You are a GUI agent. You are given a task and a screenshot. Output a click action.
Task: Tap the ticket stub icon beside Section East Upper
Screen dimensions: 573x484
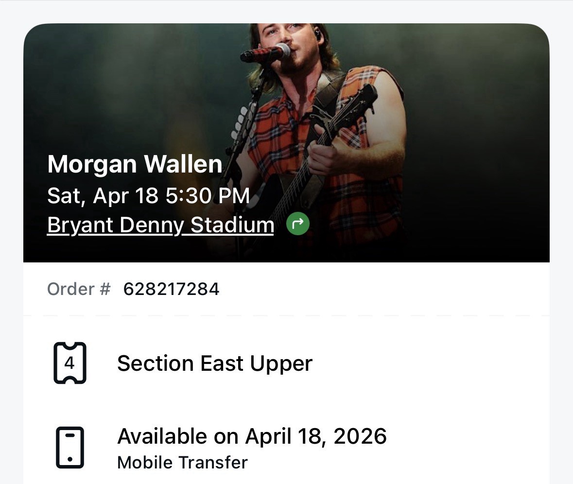pyautogui.click(x=69, y=363)
